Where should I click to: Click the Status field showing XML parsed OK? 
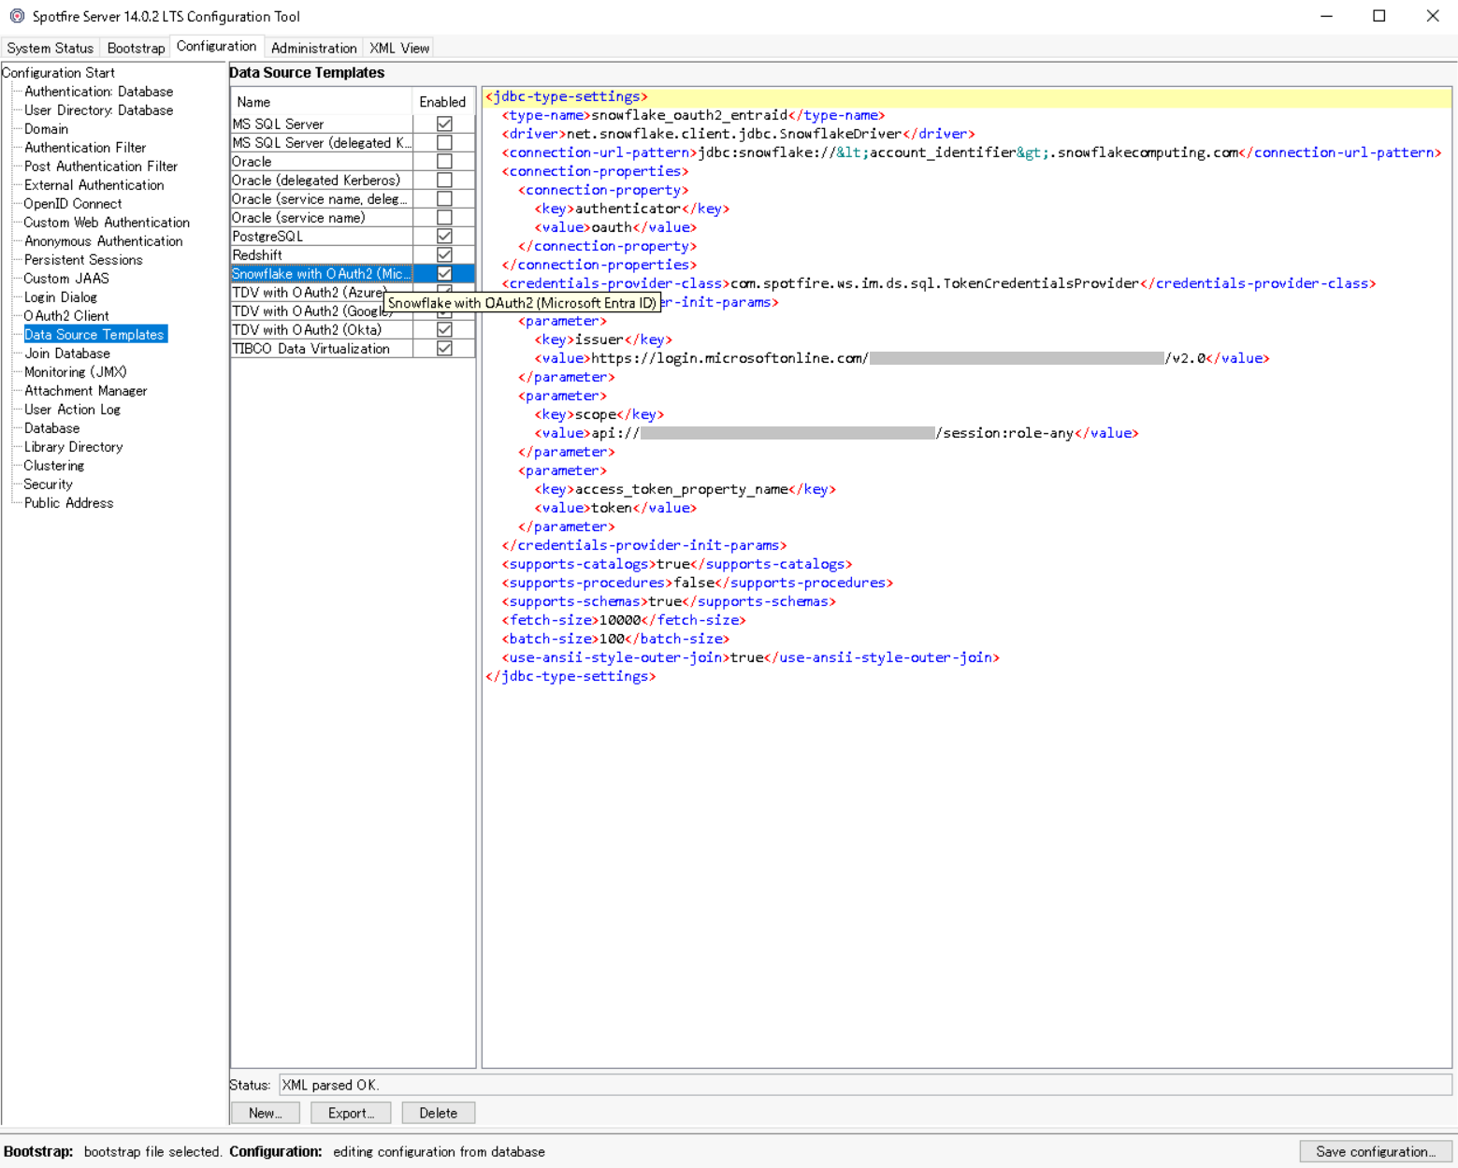click(x=865, y=1085)
